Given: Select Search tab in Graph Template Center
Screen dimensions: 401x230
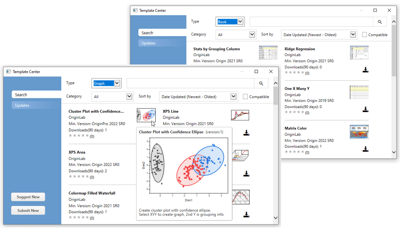Looking at the screenshot, I should tap(36, 95).
